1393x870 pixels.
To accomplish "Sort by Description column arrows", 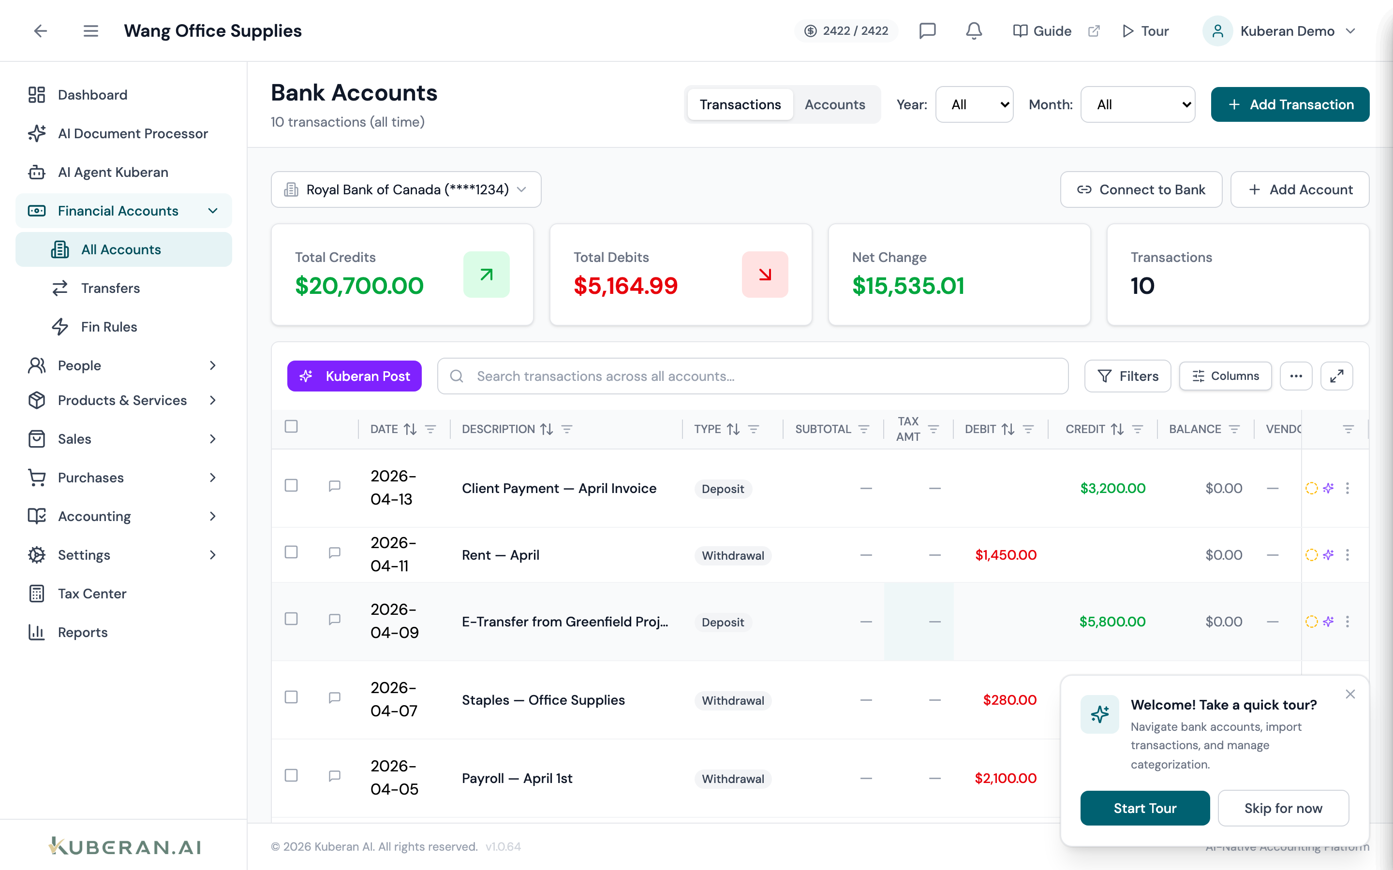I will (547, 429).
